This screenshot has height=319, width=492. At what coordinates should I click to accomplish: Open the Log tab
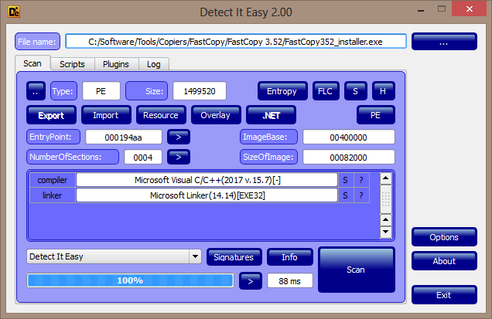click(154, 64)
